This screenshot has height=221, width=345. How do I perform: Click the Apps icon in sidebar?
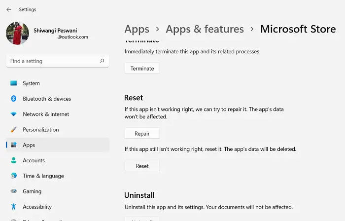14,145
